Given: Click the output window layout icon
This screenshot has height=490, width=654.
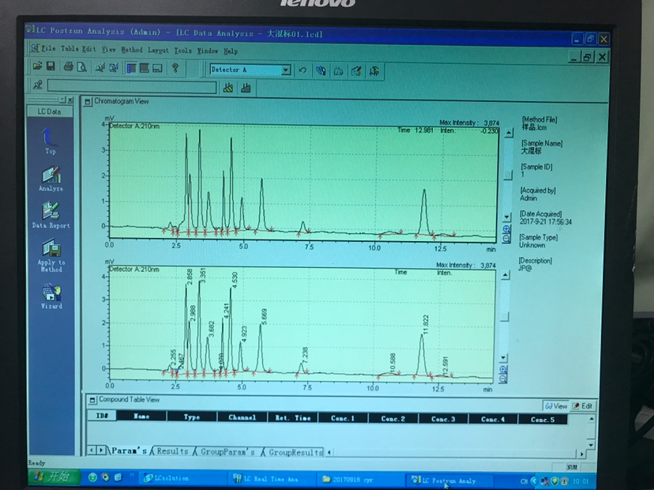Looking at the screenshot, I should point(158,68).
